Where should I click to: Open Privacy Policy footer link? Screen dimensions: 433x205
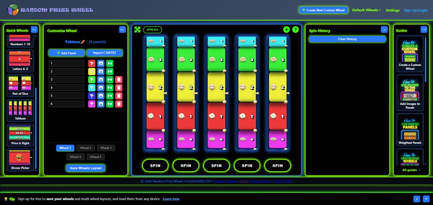[x=261, y=181]
